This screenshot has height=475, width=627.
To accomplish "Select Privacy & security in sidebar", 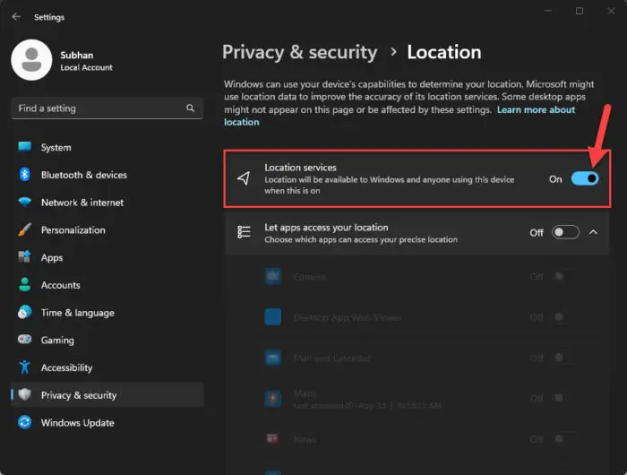I will (x=107, y=395).
